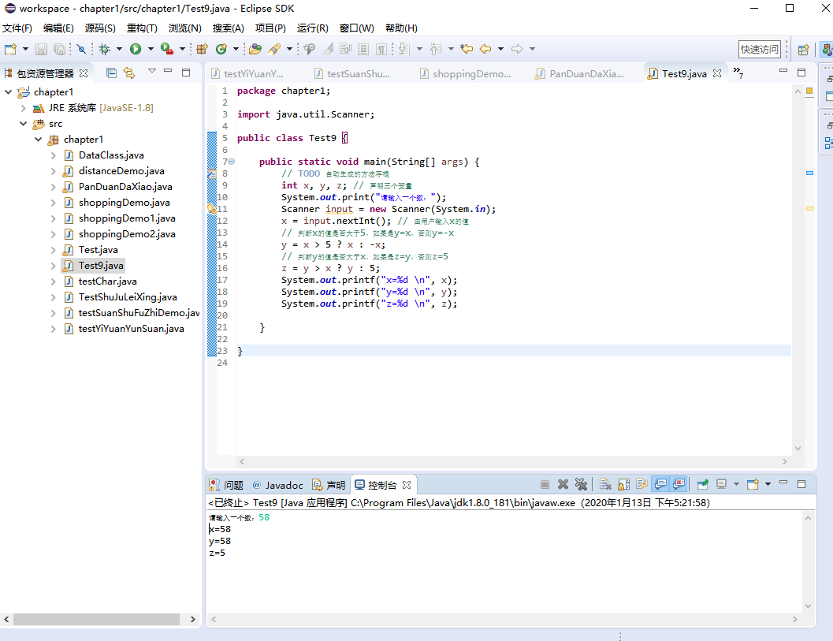Click the package explorer horizontal scrollbar thumb
The image size is (833, 641).
point(96,619)
